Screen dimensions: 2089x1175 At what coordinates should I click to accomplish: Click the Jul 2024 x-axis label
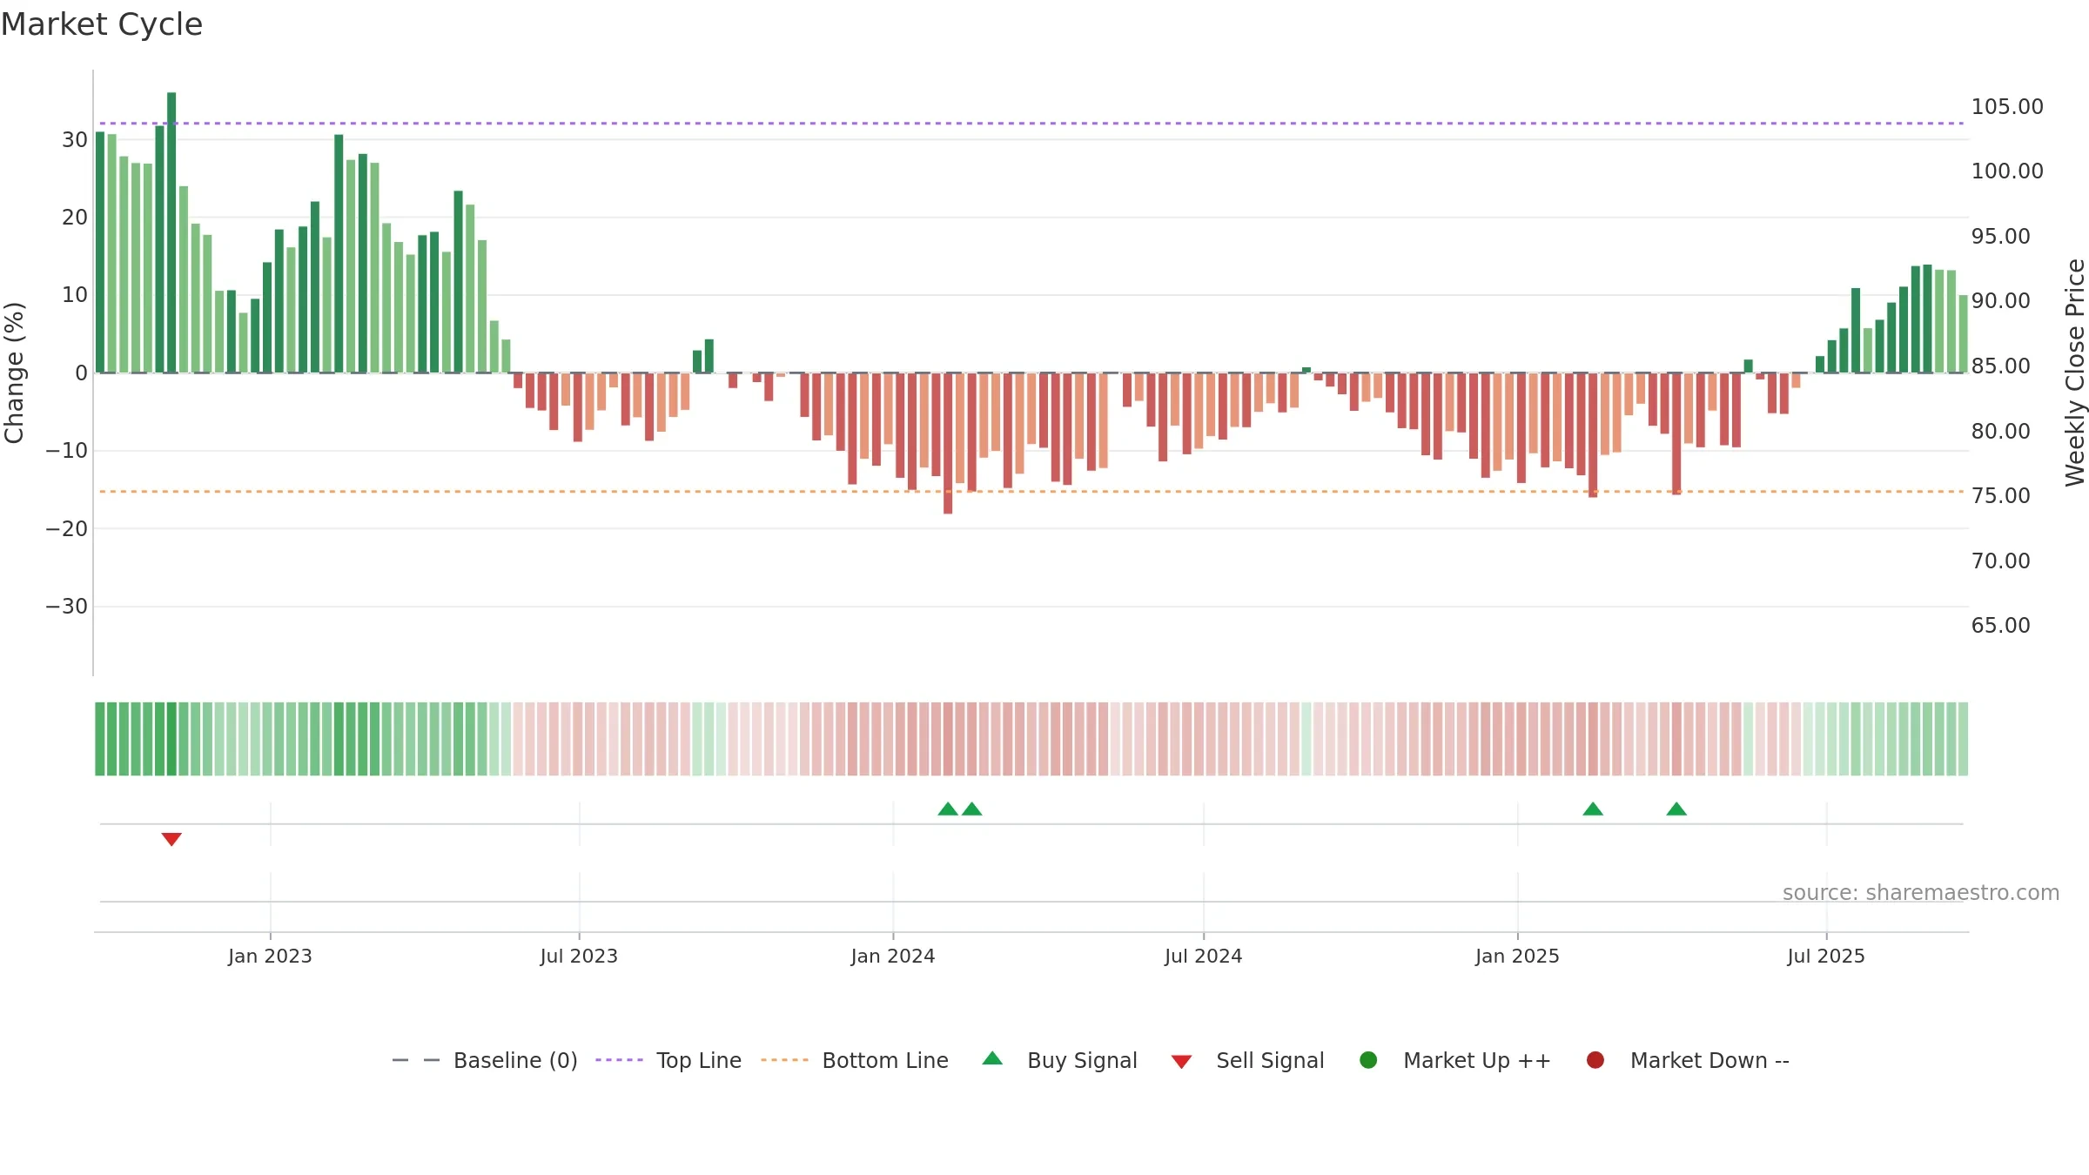click(1204, 956)
